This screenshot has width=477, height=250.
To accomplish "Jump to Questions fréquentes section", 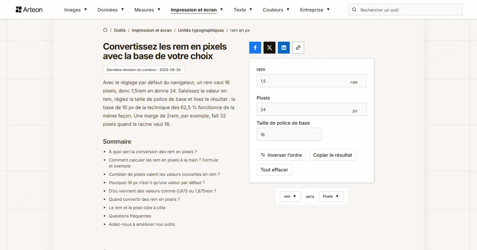I will pyautogui.click(x=130, y=216).
